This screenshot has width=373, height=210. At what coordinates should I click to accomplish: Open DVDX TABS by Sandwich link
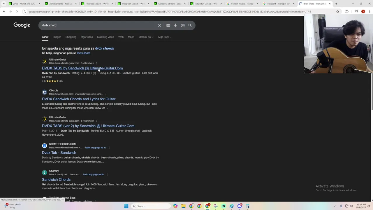tap(82, 68)
